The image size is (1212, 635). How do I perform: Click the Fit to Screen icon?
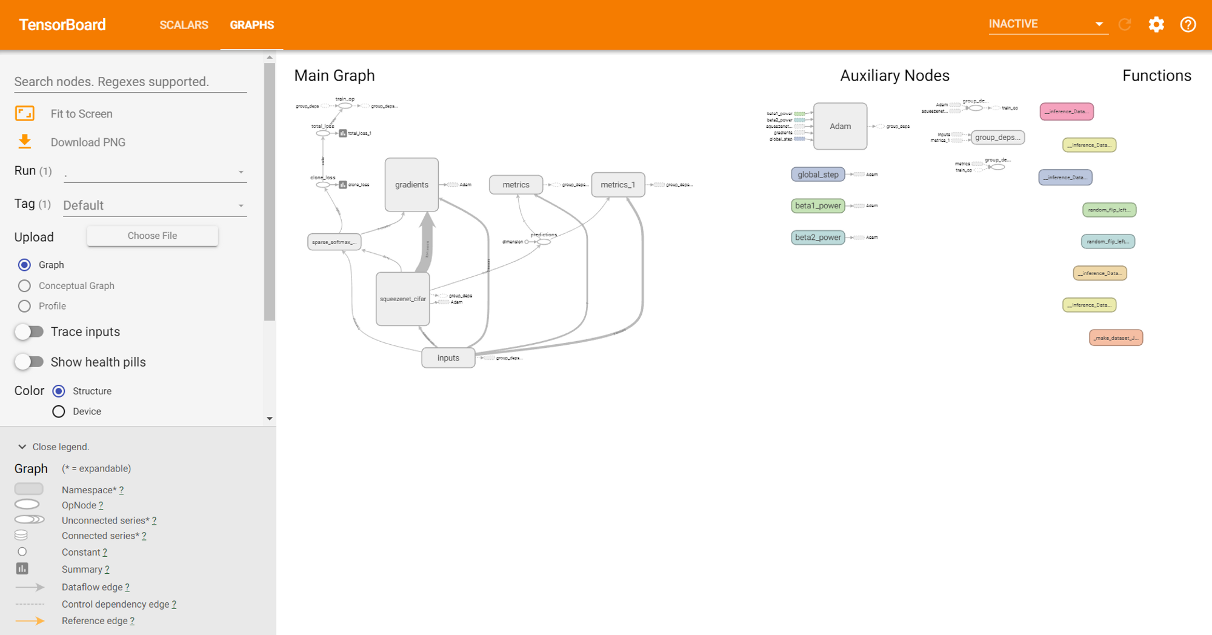coord(24,113)
